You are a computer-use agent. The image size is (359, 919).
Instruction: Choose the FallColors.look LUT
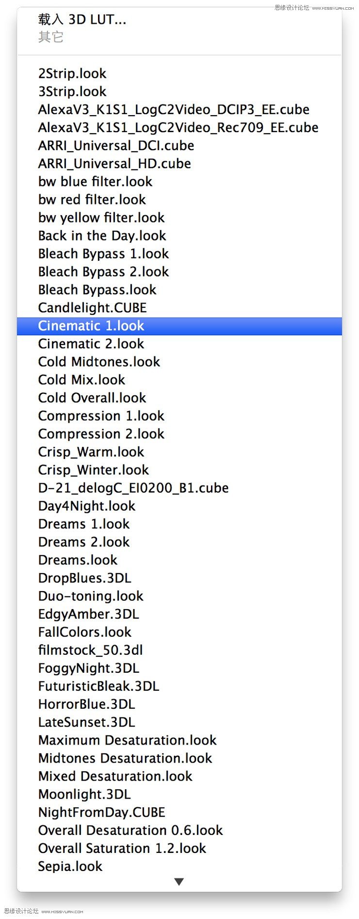[x=85, y=632]
